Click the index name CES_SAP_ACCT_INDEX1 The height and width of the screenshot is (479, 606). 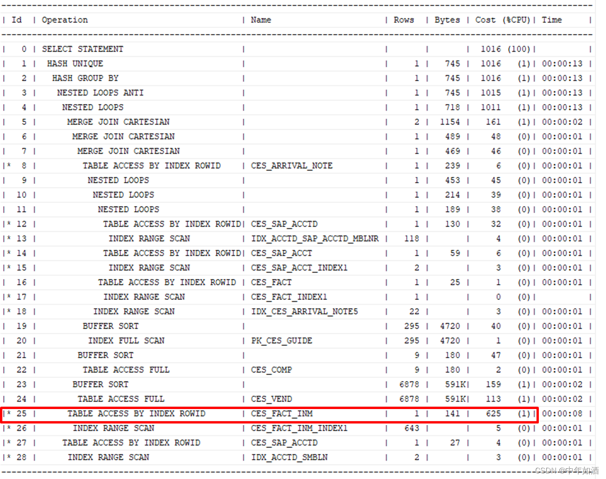coord(300,268)
